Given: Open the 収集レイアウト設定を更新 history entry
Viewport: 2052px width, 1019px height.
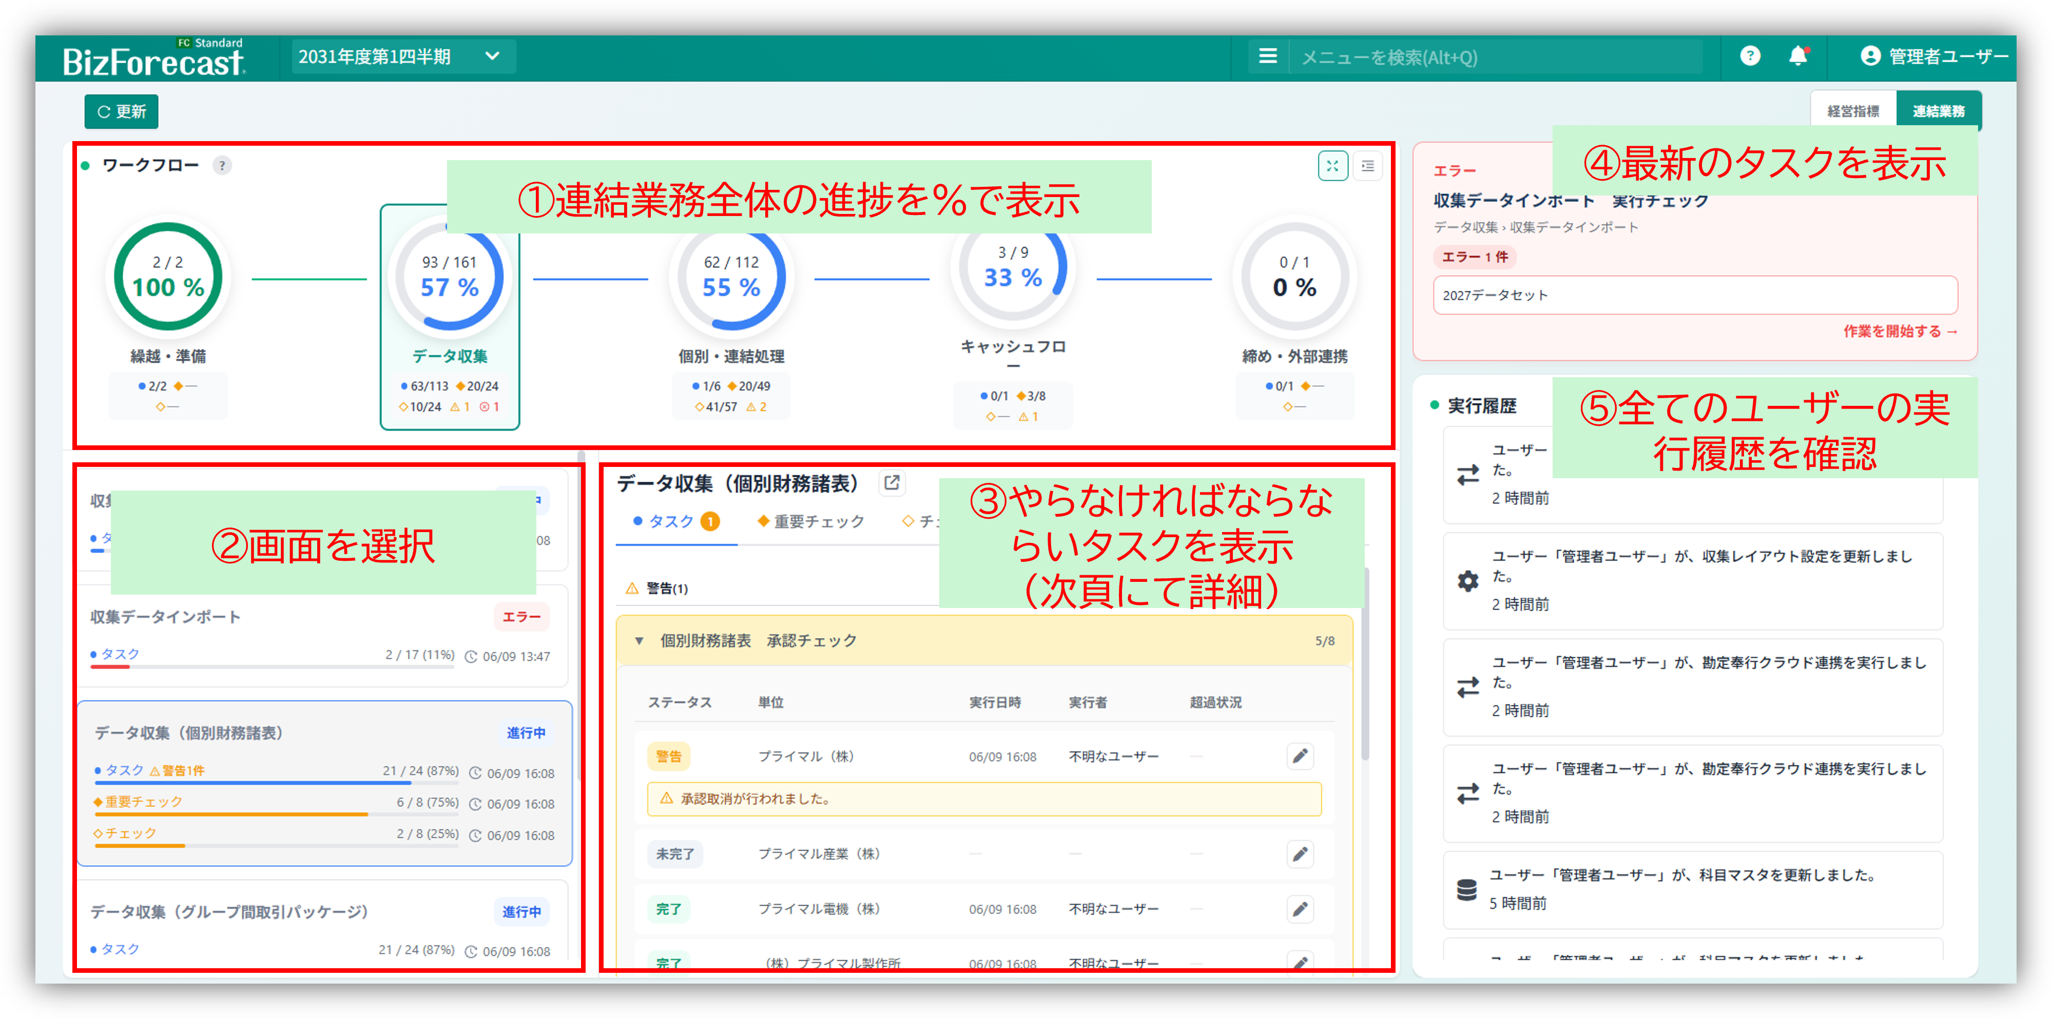Looking at the screenshot, I should click(x=1693, y=581).
